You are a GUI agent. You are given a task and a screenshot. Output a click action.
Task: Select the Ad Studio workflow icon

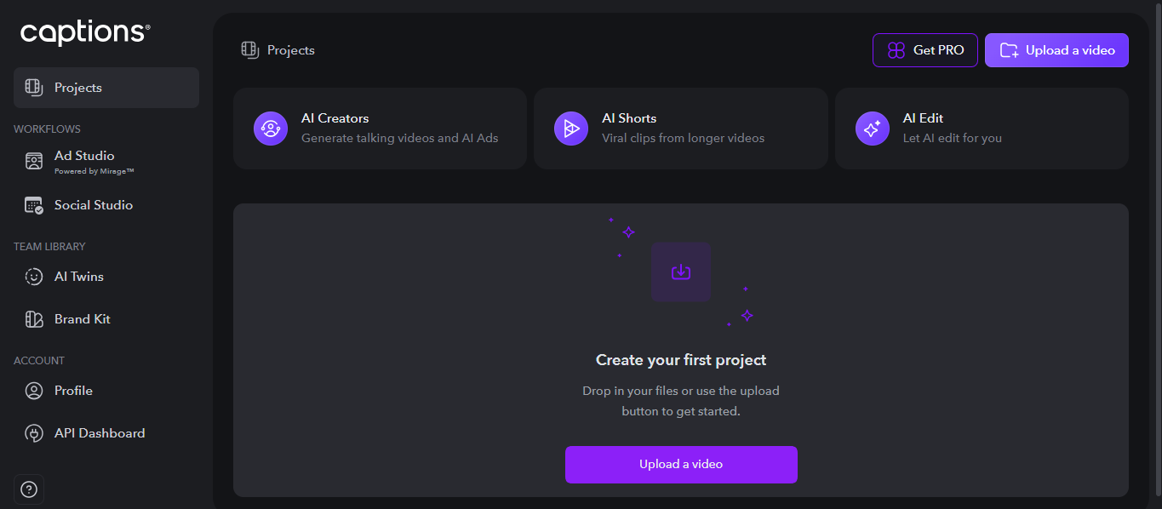click(x=32, y=160)
